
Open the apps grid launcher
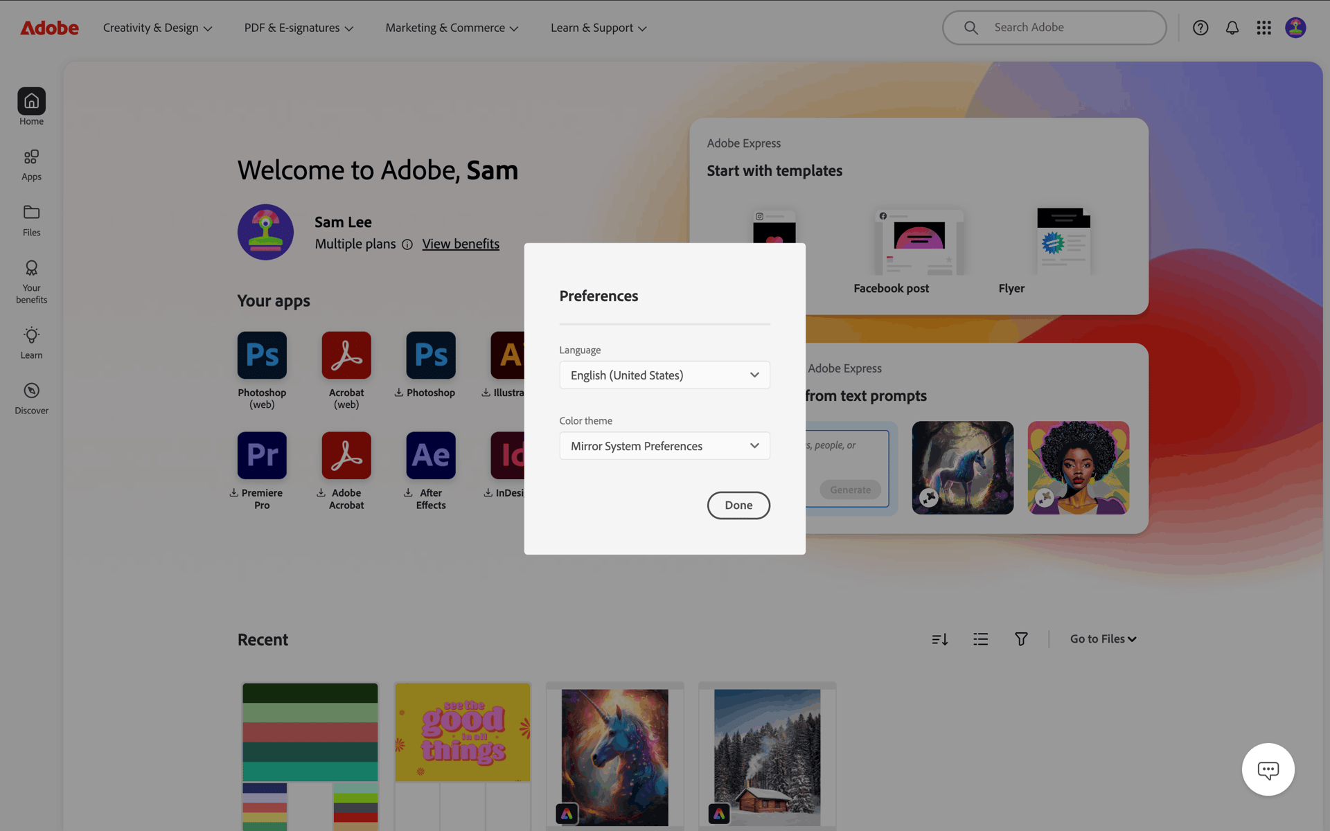(x=1264, y=28)
